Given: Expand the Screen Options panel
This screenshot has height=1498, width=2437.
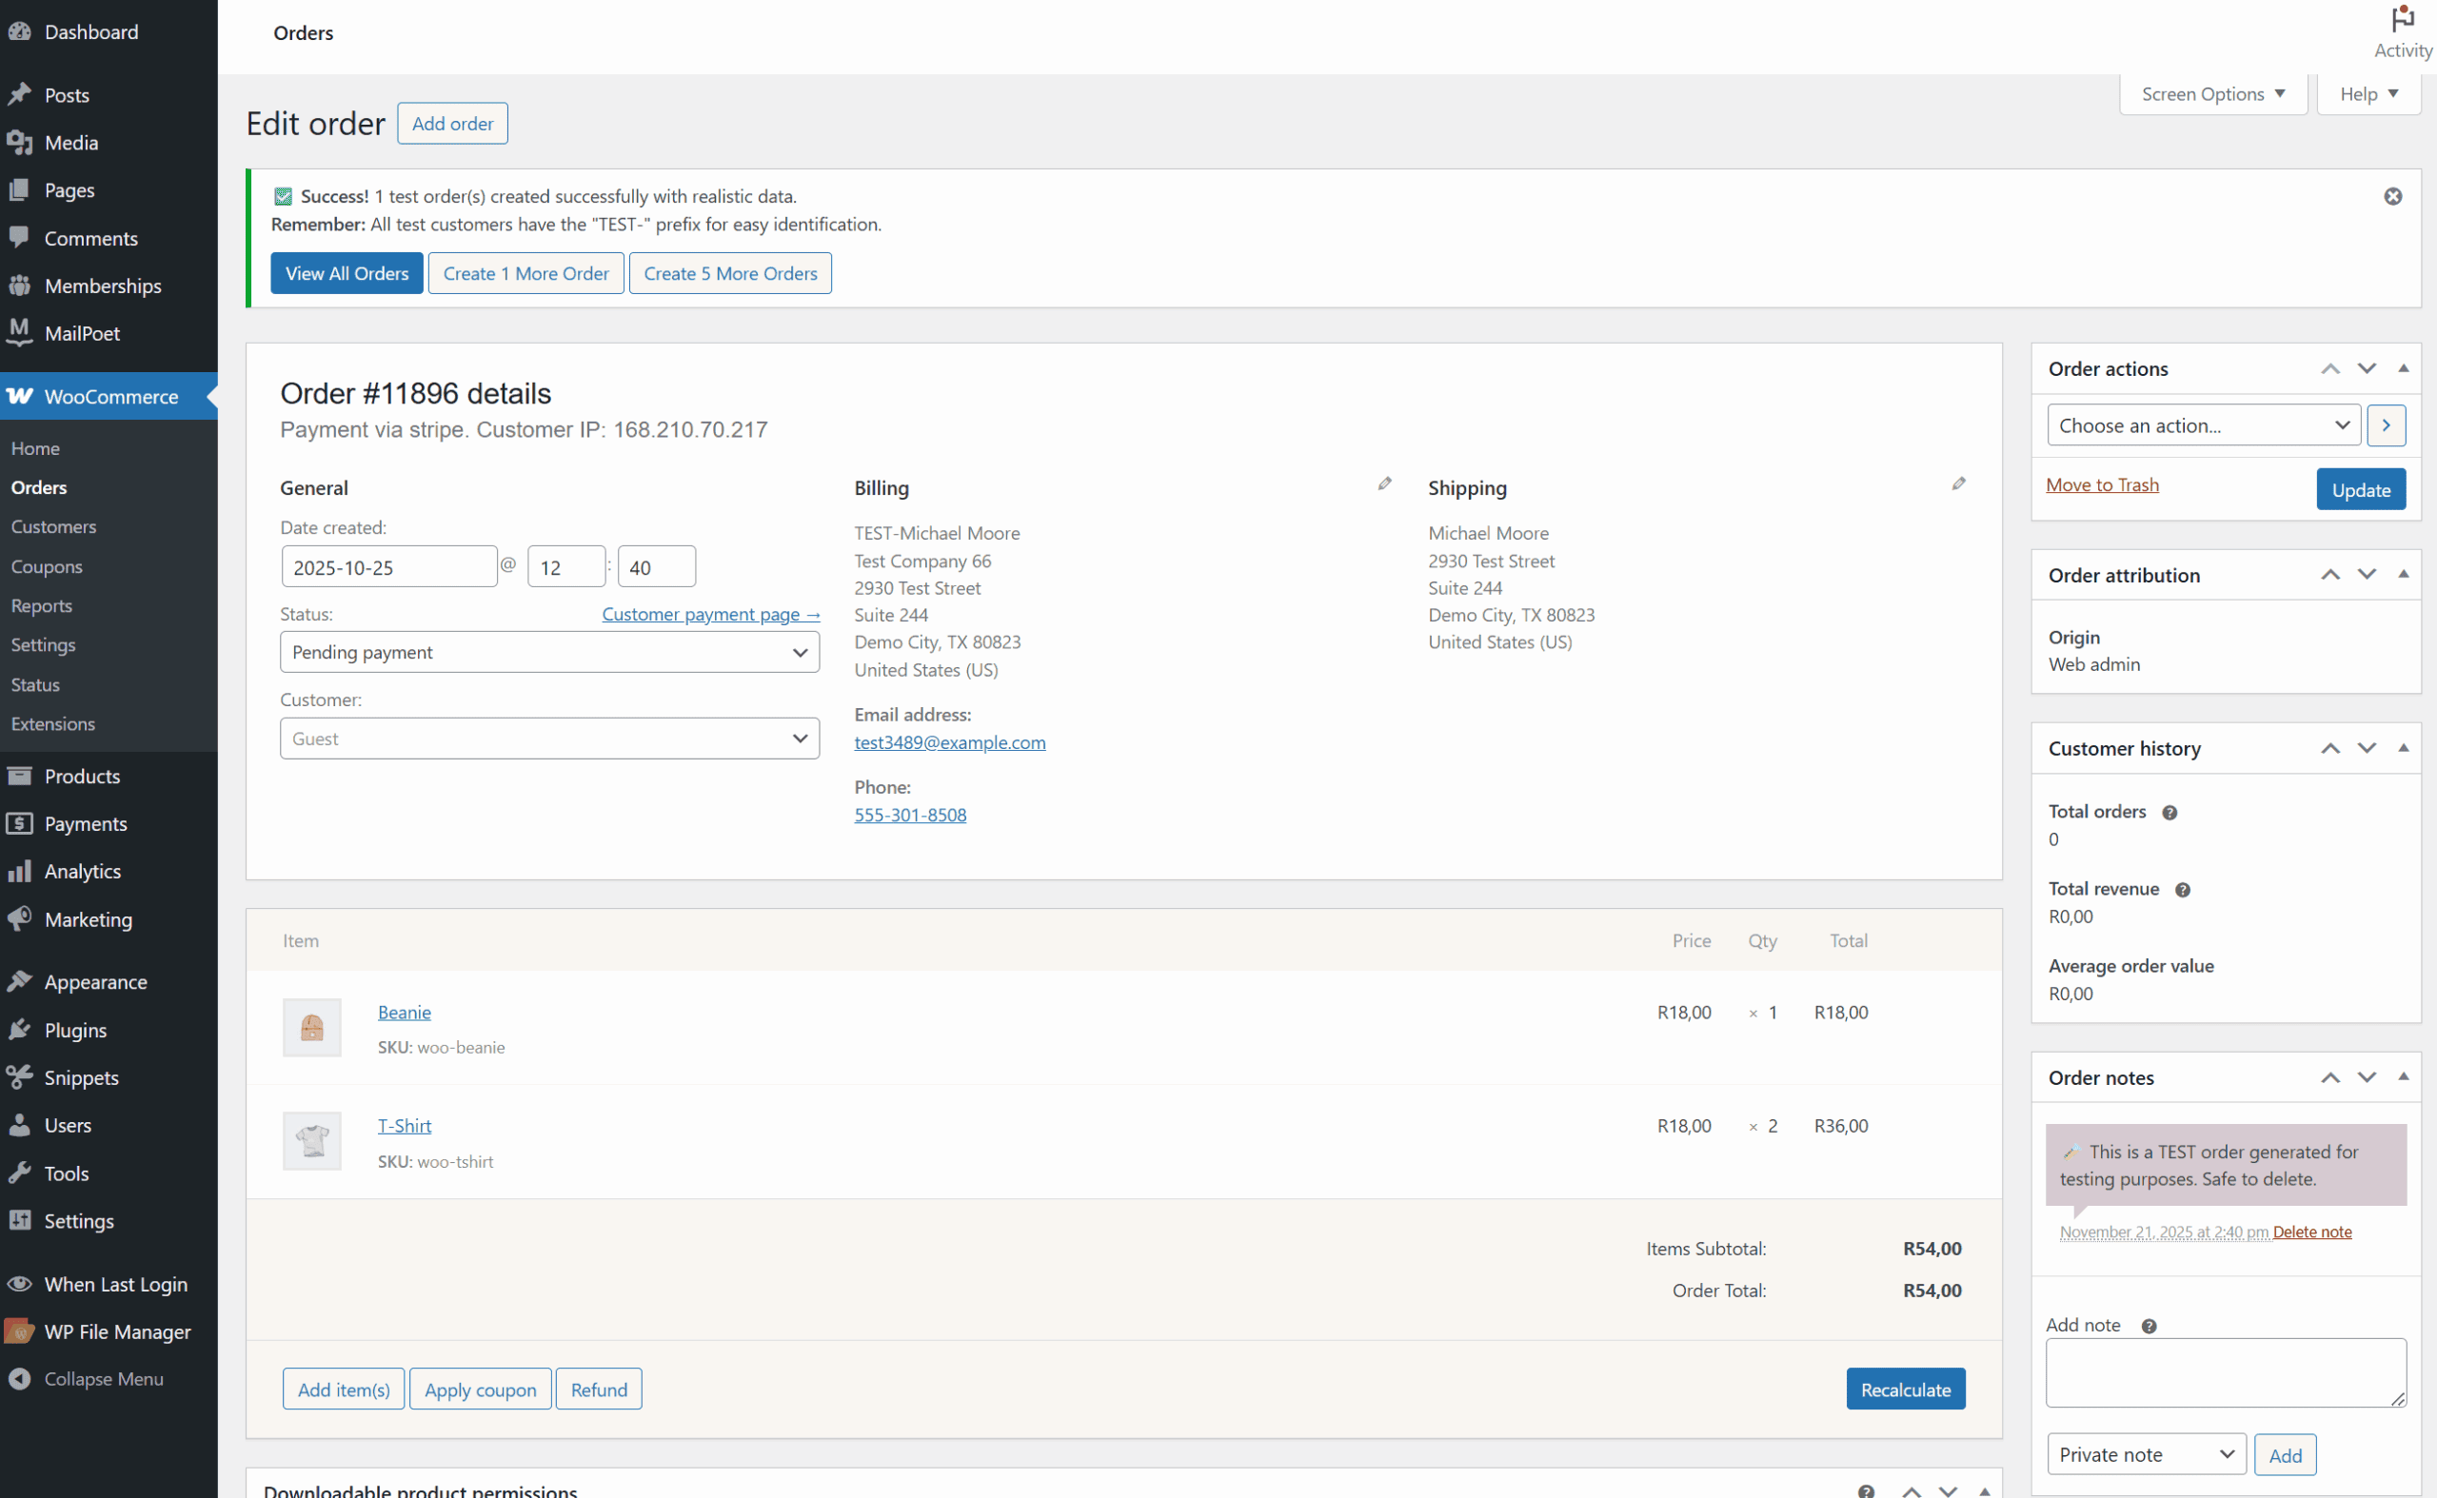Looking at the screenshot, I should (x=2213, y=93).
